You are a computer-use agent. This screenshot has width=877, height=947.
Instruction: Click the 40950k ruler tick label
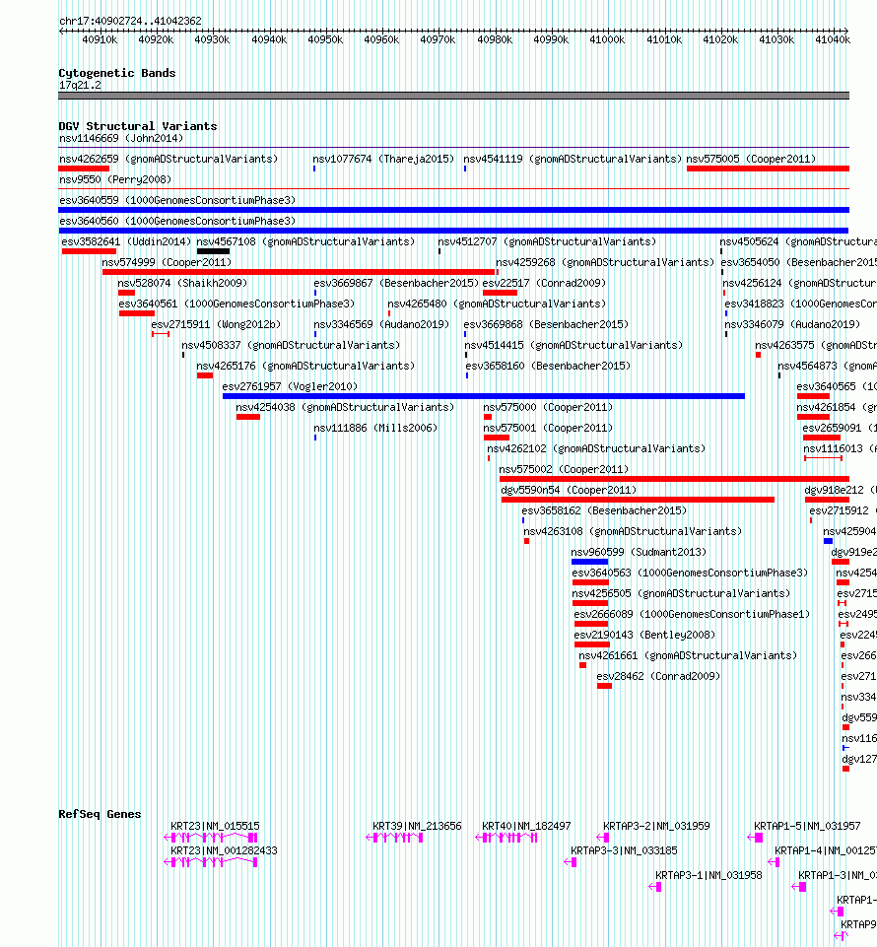tap(325, 39)
